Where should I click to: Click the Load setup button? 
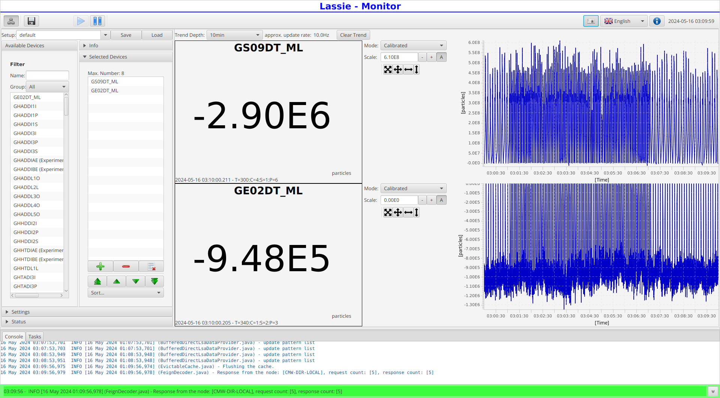tap(157, 35)
